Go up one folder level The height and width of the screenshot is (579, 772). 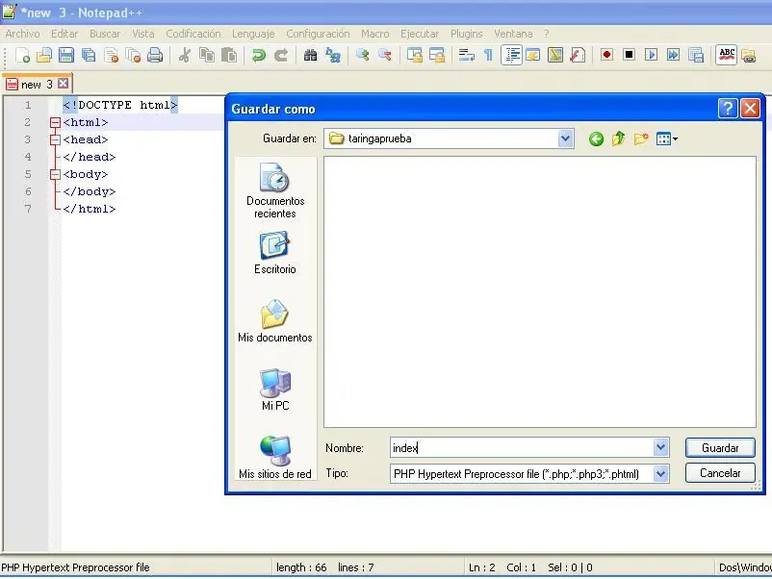[x=618, y=138]
